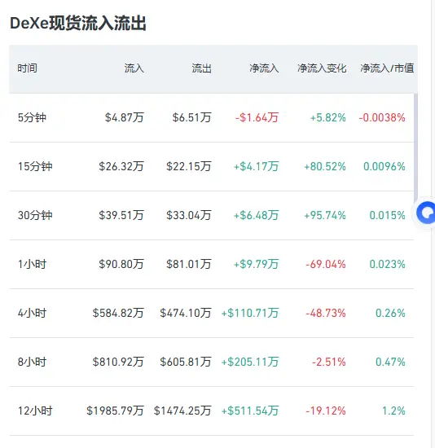This screenshot has height=448, width=435.
Task: Click outflow value $33.04万
Action: pyautogui.click(x=189, y=215)
